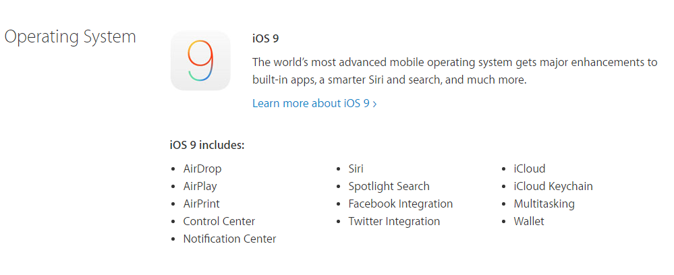This screenshot has height=275, width=674.
Task: Click the Wallet list item
Action: click(529, 221)
